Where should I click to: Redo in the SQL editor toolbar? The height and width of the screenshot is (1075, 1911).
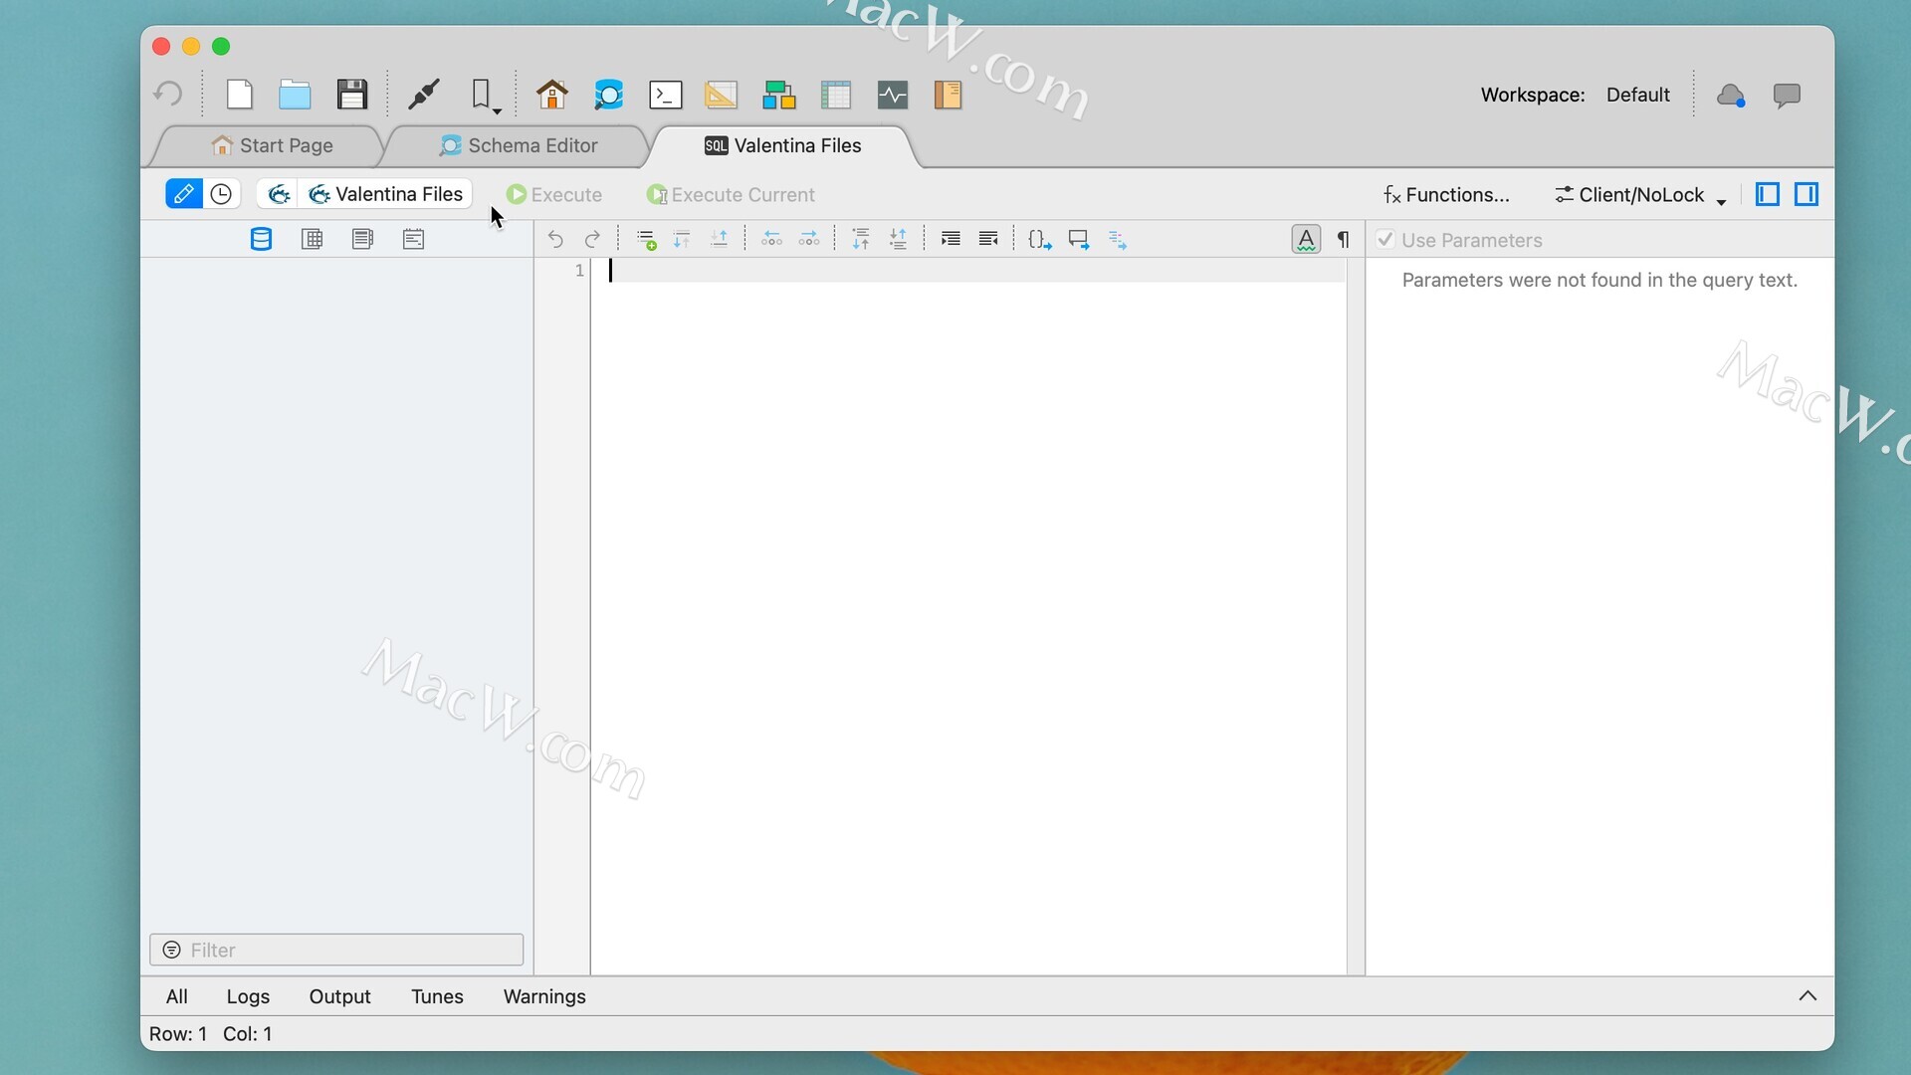pos(592,239)
